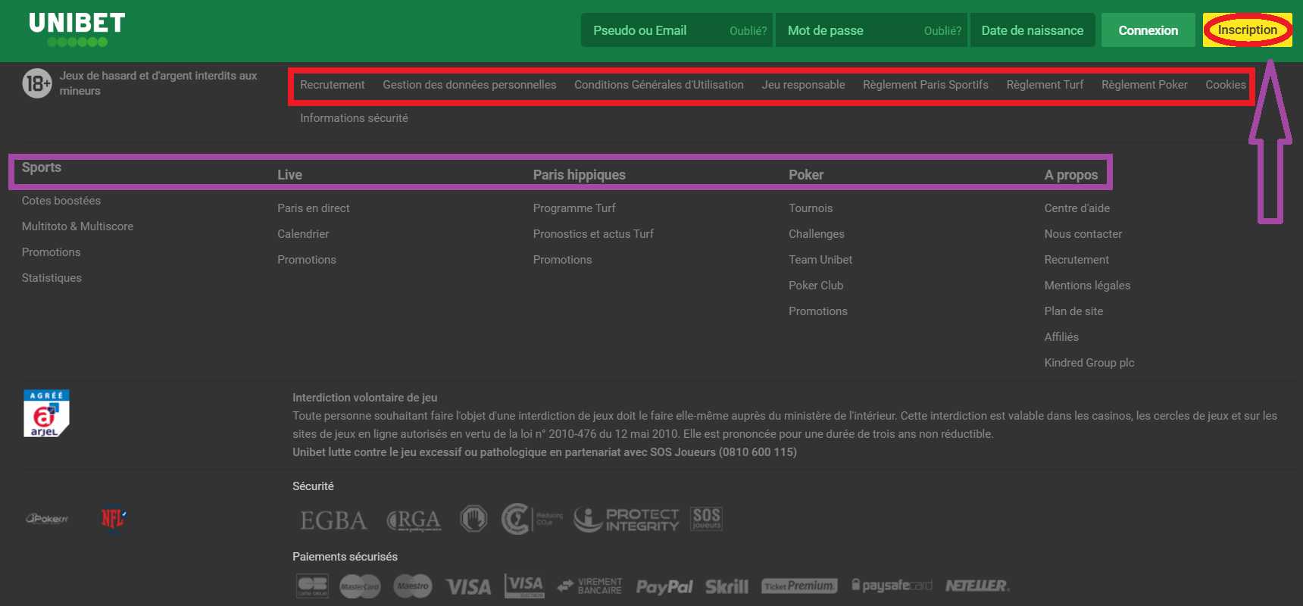
Task: Click the paysafecard payment logo
Action: pyautogui.click(x=892, y=586)
